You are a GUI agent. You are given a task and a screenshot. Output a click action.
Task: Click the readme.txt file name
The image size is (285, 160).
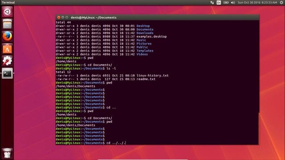coord(146,79)
